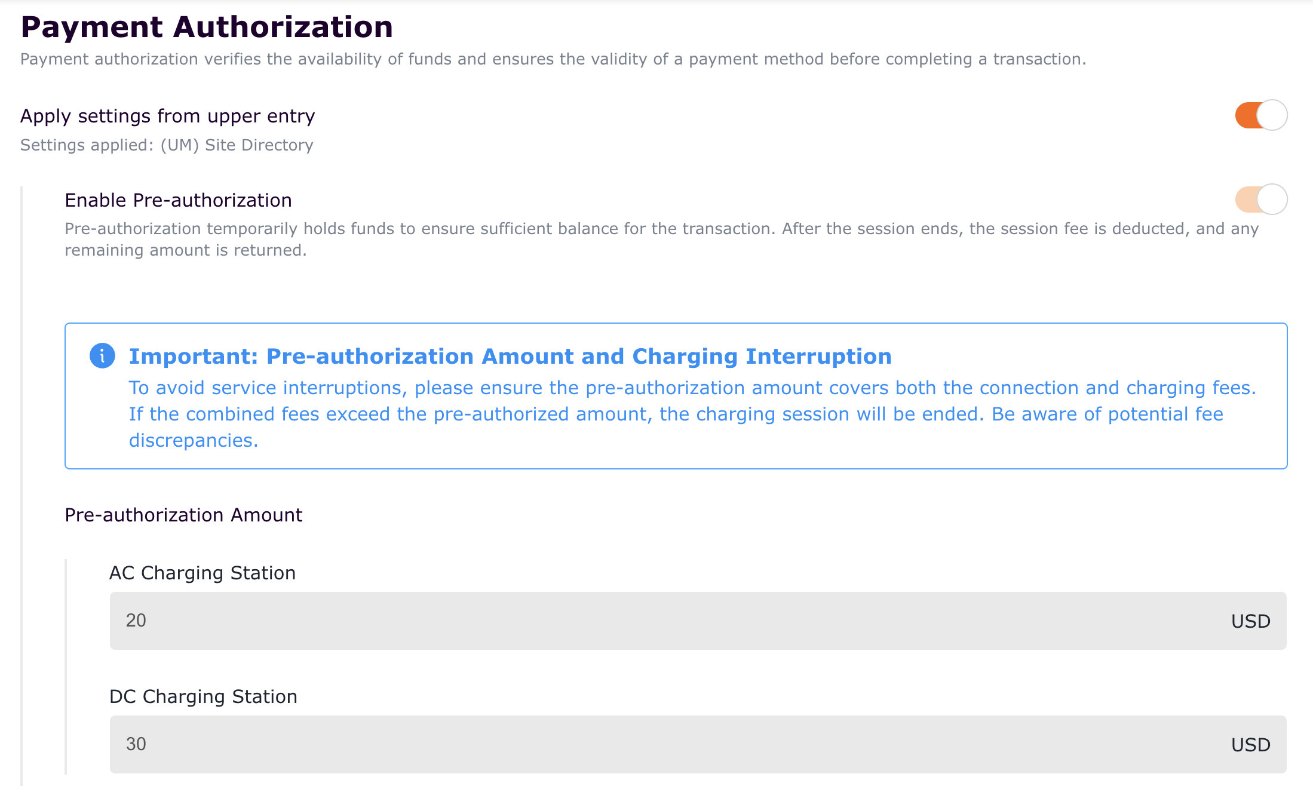Screen dimensions: 1313x786
Task: Click the value 30 in the DC field
Action: coord(136,744)
